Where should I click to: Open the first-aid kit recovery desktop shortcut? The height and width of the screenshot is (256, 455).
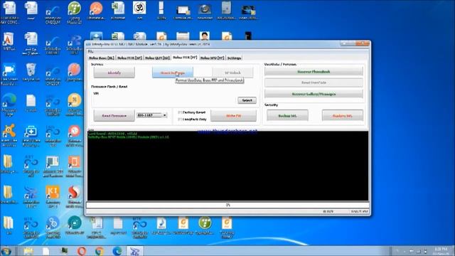tap(31, 134)
